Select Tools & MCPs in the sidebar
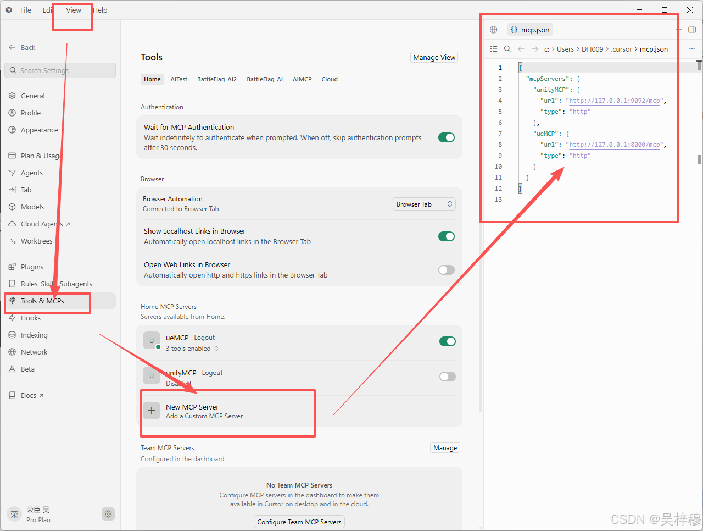The width and height of the screenshot is (703, 531). pos(60,301)
